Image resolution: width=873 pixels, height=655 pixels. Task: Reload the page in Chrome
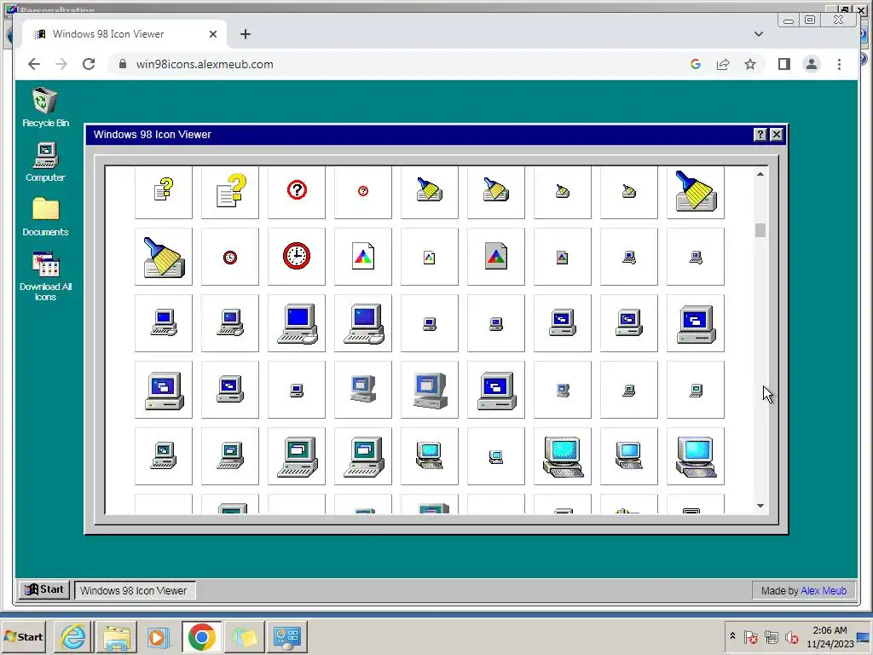89,64
